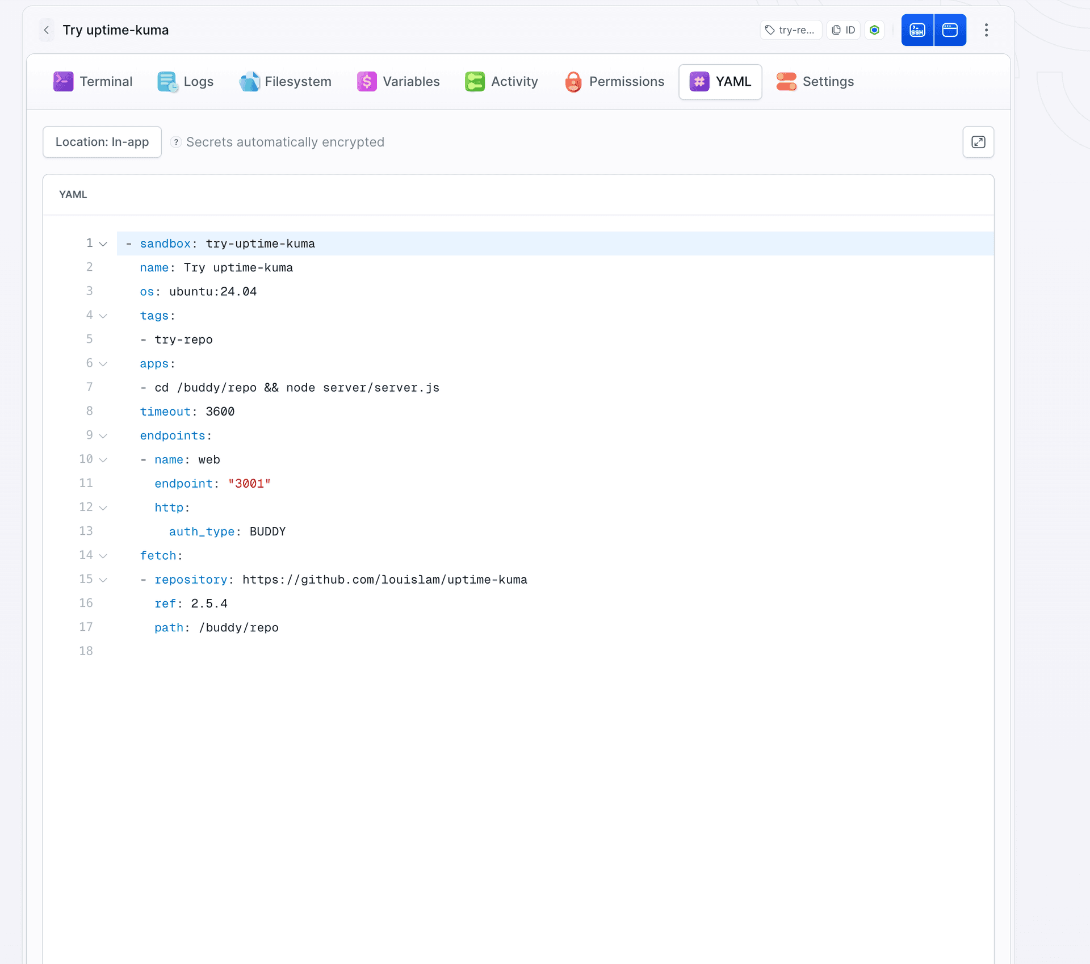Open the Logs tab

pyautogui.click(x=186, y=82)
